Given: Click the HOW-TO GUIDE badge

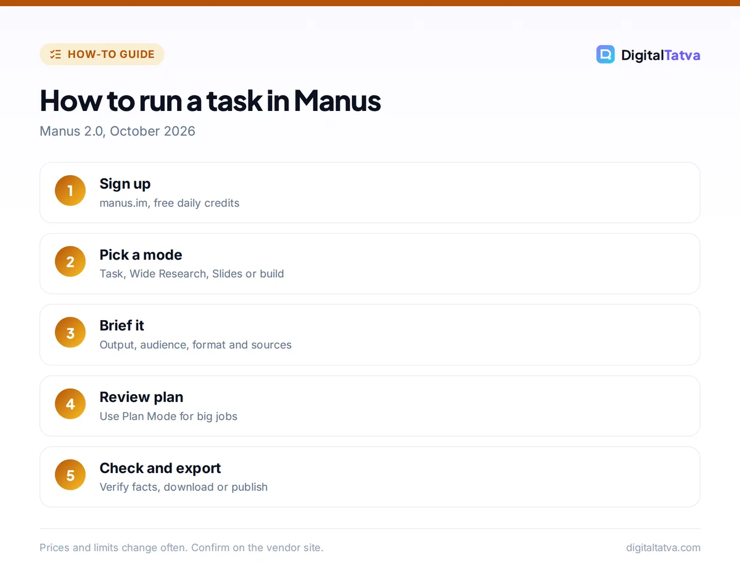Looking at the screenshot, I should (102, 54).
